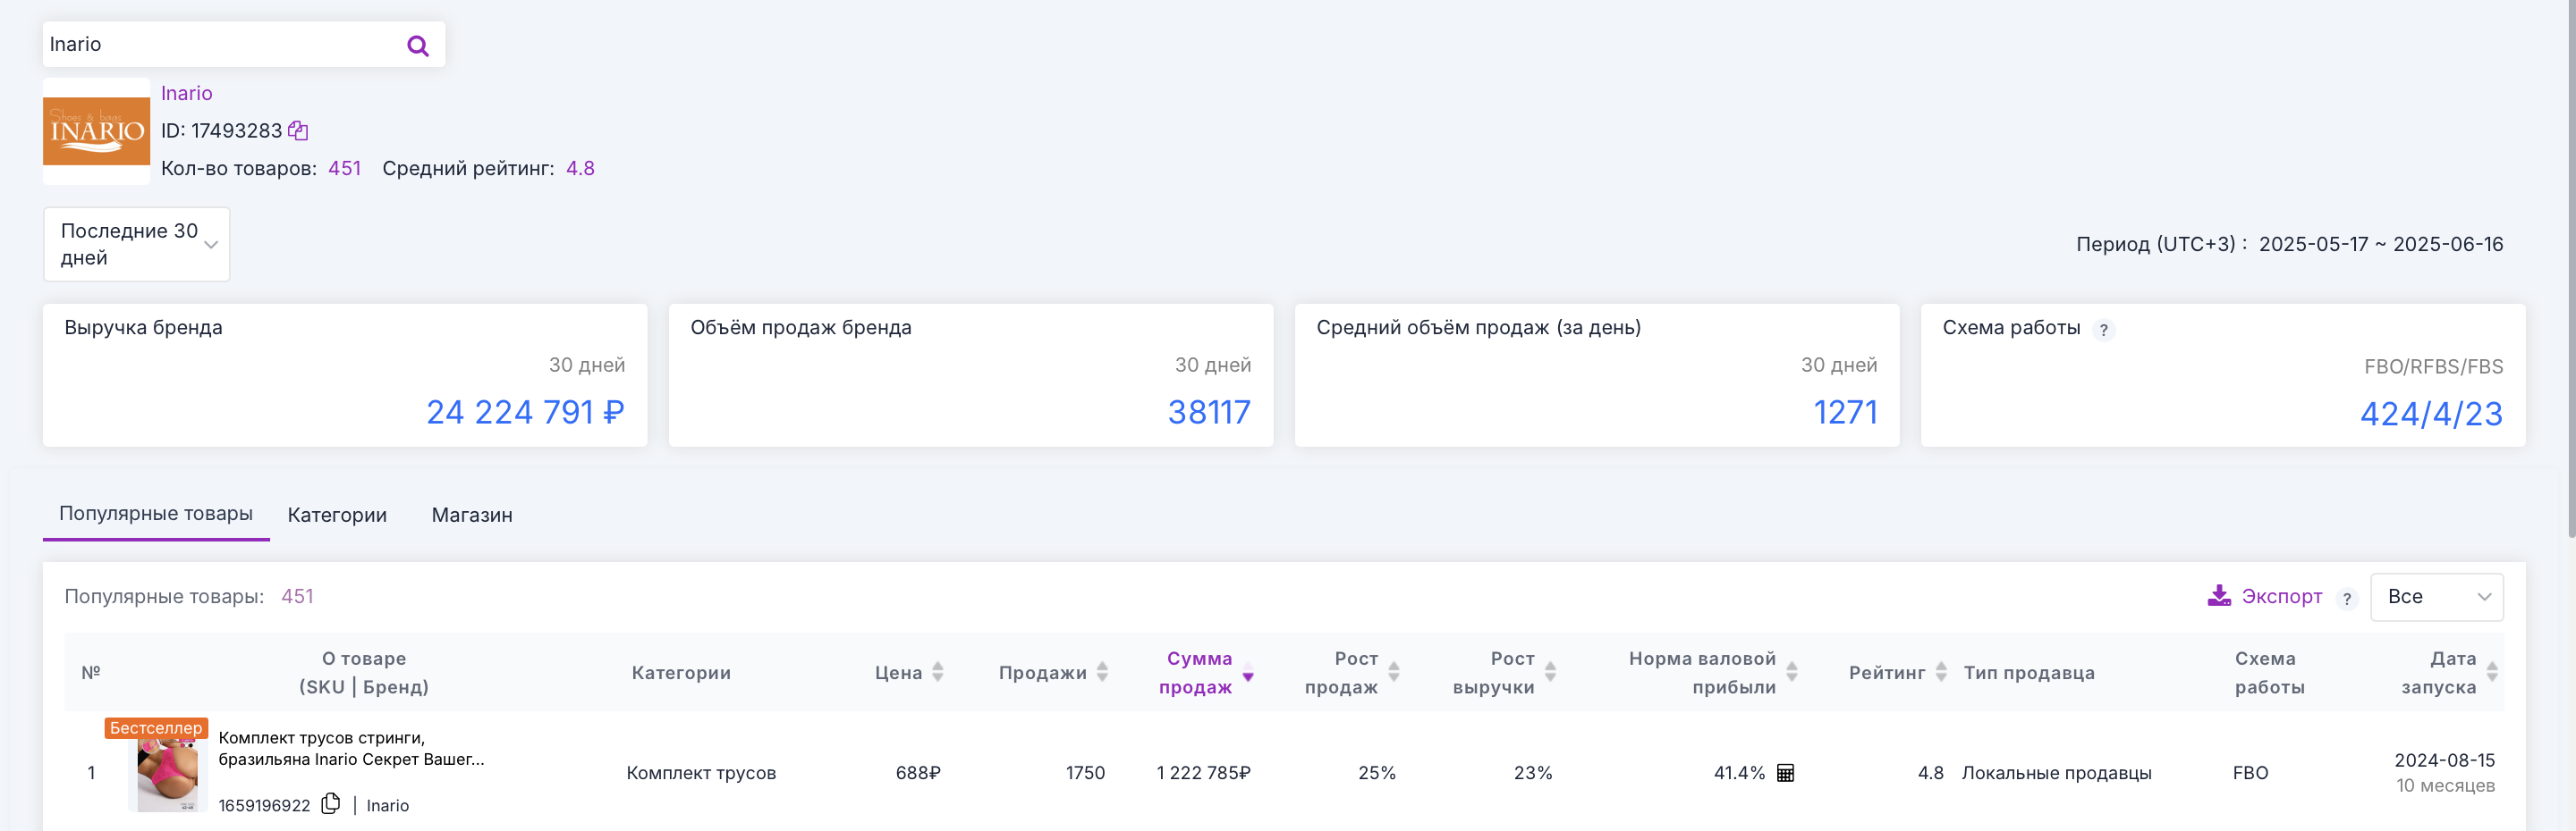Viewport: 2576px width, 831px height.
Task: Open the Inario brand name link
Action: (187, 93)
